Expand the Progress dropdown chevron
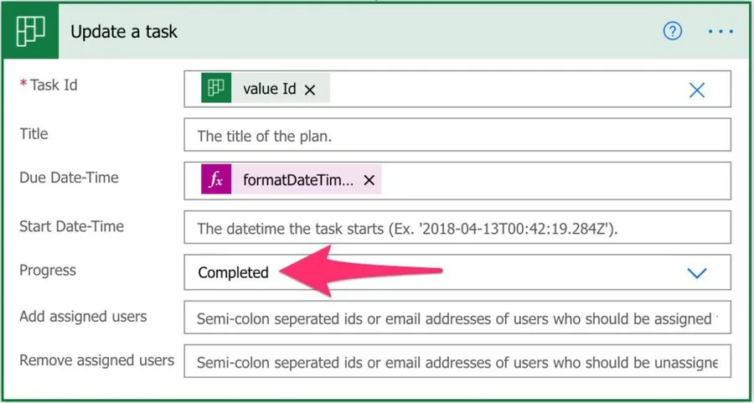Image resolution: width=754 pixels, height=403 pixels. 696,273
